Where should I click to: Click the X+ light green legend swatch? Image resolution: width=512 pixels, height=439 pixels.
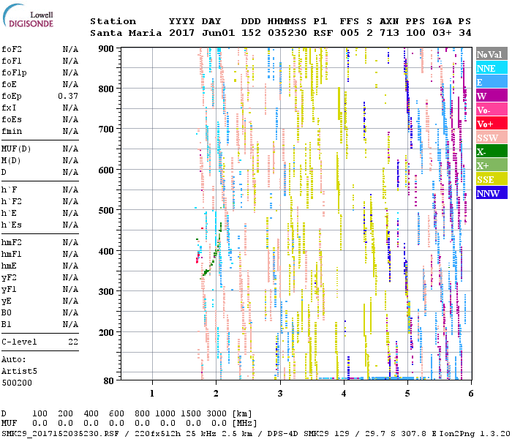492,165
